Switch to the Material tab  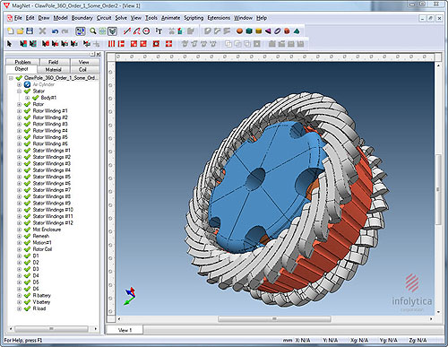[x=54, y=70]
